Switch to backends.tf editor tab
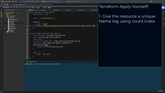The image size is (165, 93). [81, 10]
